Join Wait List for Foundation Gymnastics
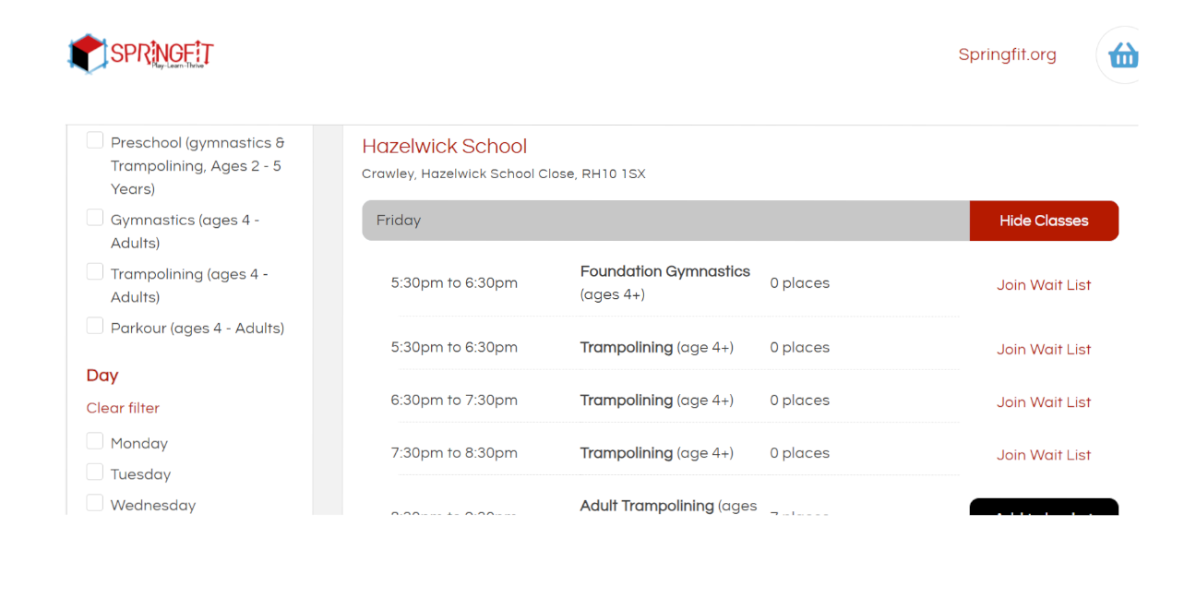The width and height of the screenshot is (1196, 598). pyautogui.click(x=1044, y=285)
